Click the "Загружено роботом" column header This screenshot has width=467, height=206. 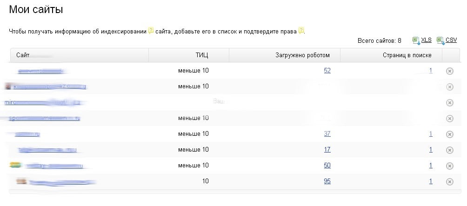coord(302,55)
